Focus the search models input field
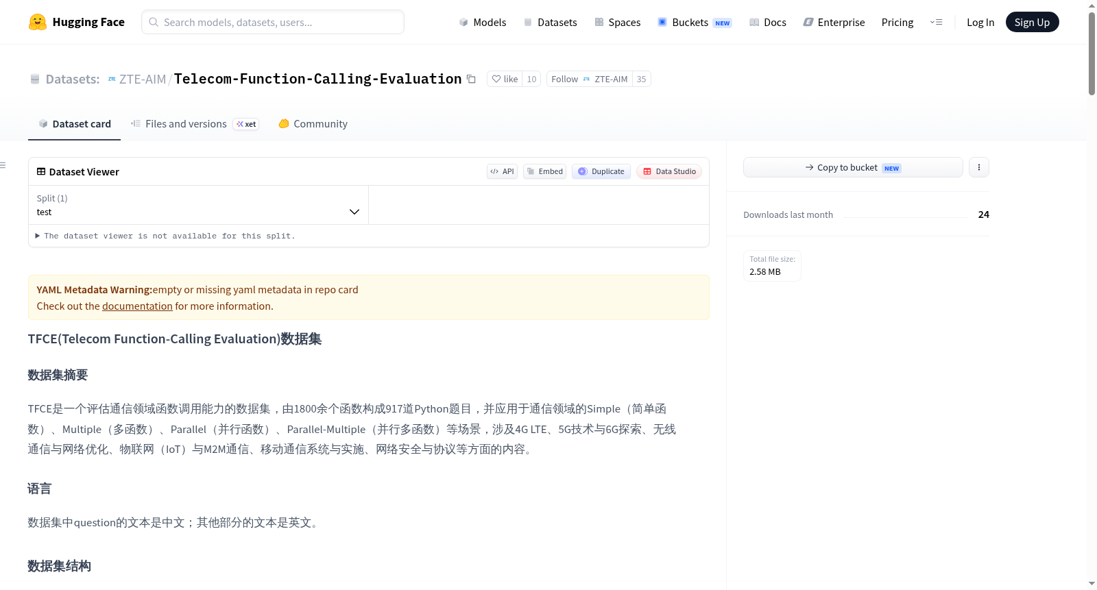 tap(273, 22)
